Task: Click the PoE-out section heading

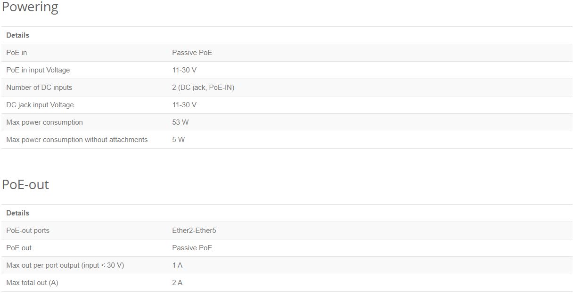Action: (25, 184)
